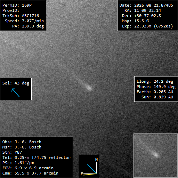Click the Stn: Y87 station code
Viewport: 178px width, 178px height.
tap(12, 152)
